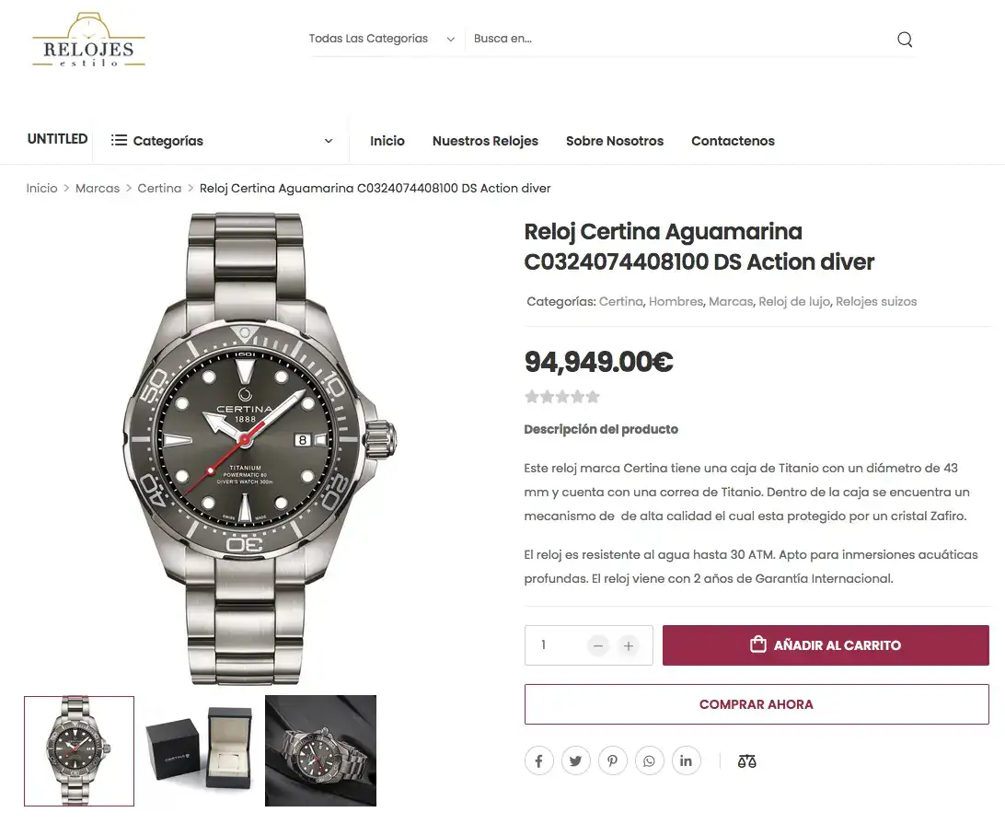Open Nuestros Relojes menu item
The height and width of the screenshot is (824, 1005).
click(485, 141)
